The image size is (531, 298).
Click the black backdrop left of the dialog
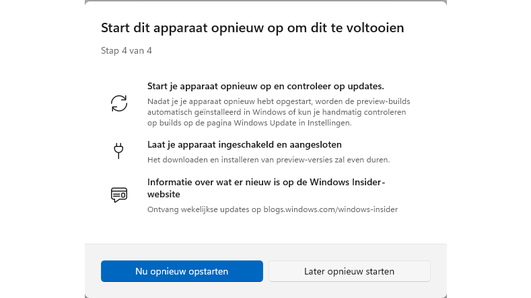(x=40, y=148)
